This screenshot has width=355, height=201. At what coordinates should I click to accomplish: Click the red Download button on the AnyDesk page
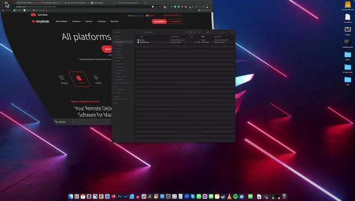tap(107, 49)
